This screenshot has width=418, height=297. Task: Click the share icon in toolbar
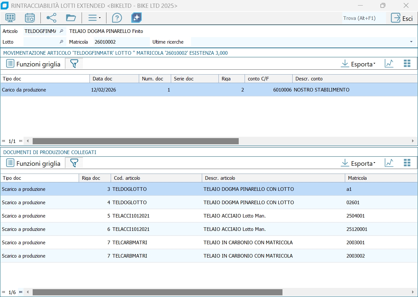point(51,18)
